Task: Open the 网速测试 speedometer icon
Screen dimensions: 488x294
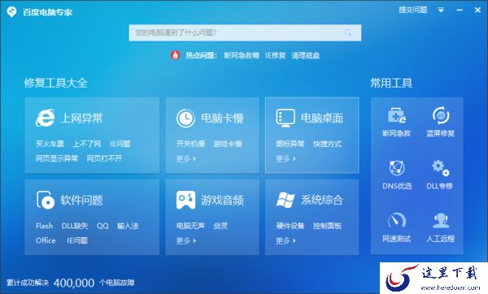Action: [x=397, y=220]
